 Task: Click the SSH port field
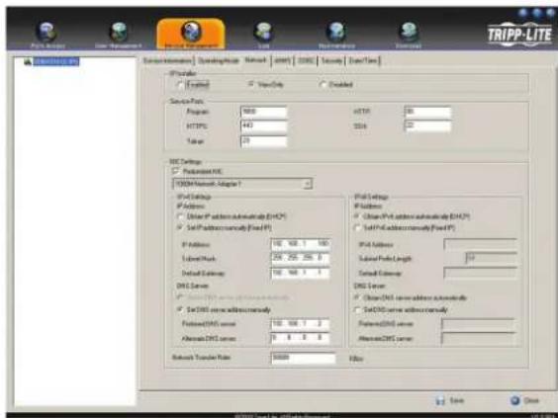click(427, 126)
